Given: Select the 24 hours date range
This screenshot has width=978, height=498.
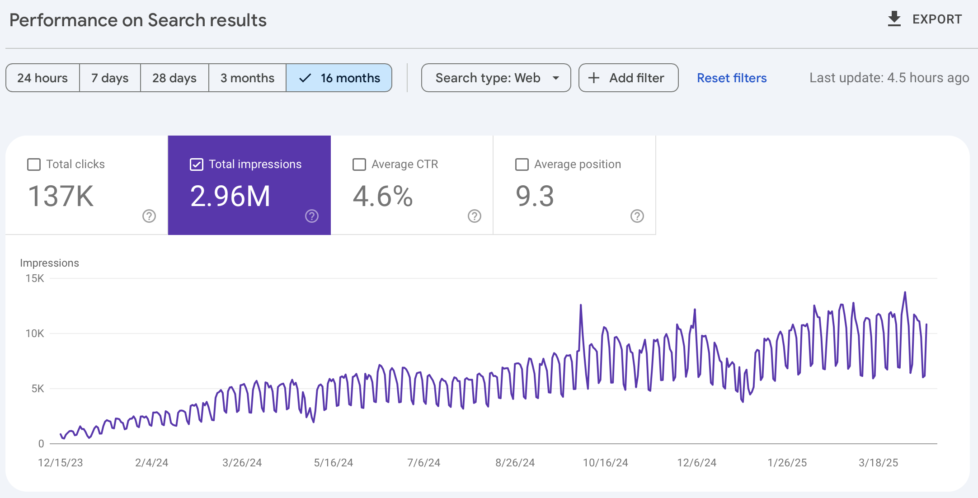Looking at the screenshot, I should 42,78.
